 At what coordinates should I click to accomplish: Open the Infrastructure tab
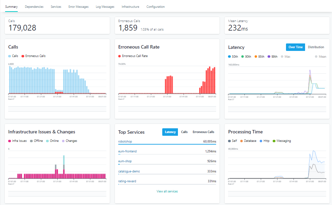tap(131, 7)
